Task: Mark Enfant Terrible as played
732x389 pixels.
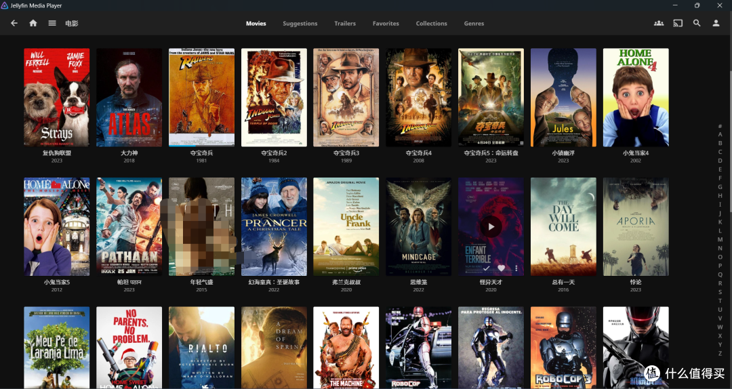Action: [487, 268]
